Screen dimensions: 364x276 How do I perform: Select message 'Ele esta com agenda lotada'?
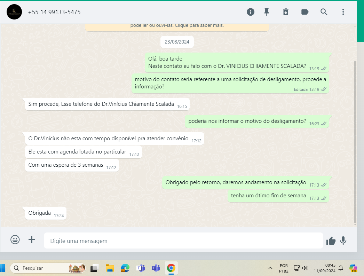83,152
